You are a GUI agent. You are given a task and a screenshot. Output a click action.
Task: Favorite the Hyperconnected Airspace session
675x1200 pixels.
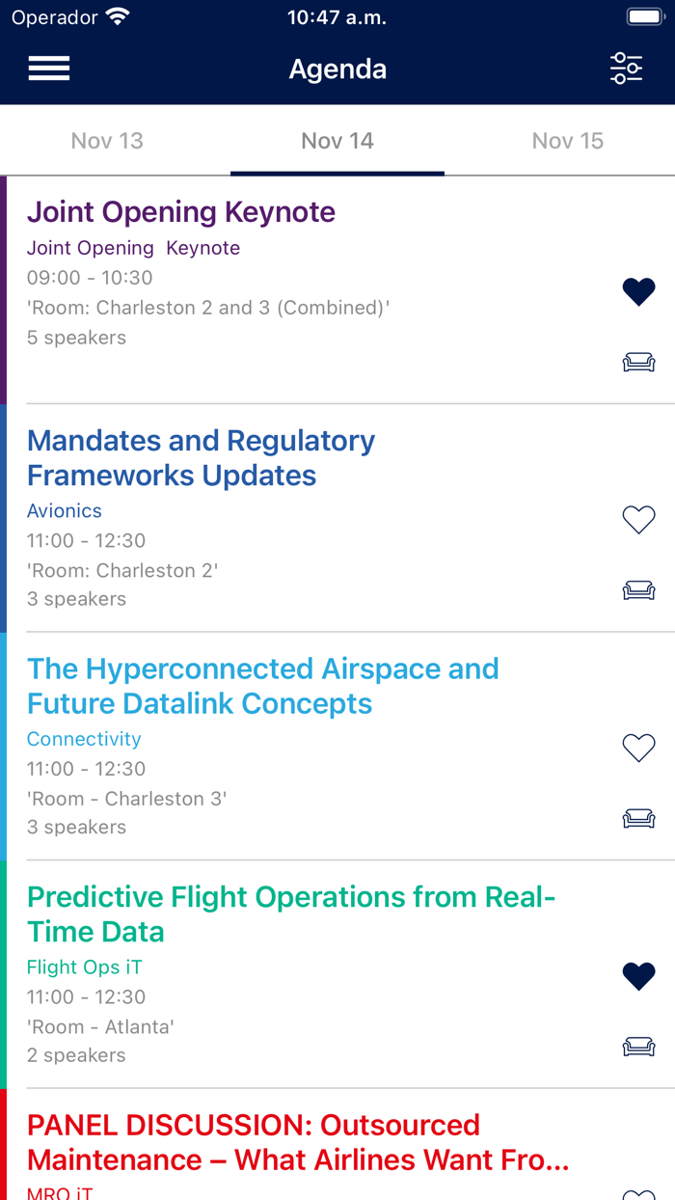[x=639, y=748]
